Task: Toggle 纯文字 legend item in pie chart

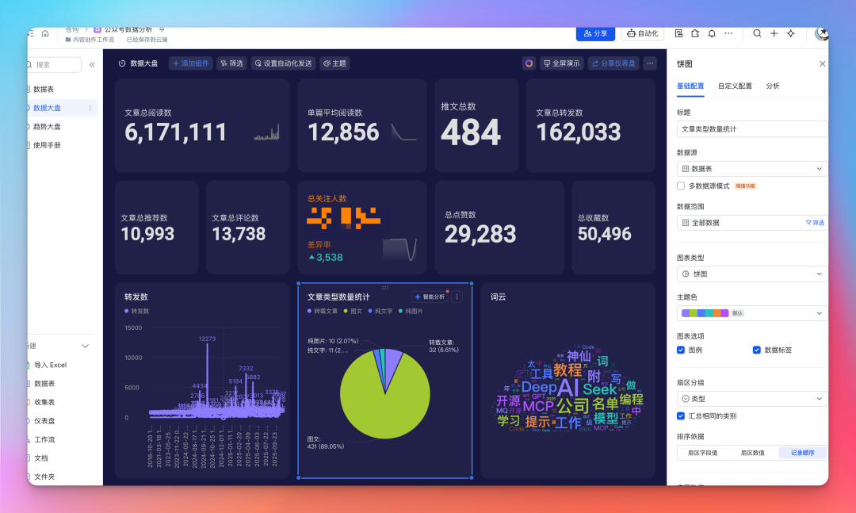Action: coord(380,311)
